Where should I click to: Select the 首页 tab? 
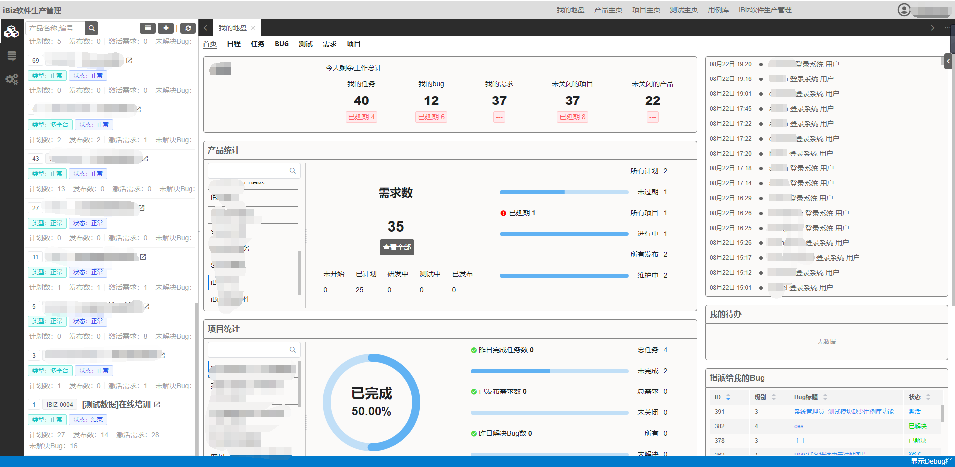point(210,44)
